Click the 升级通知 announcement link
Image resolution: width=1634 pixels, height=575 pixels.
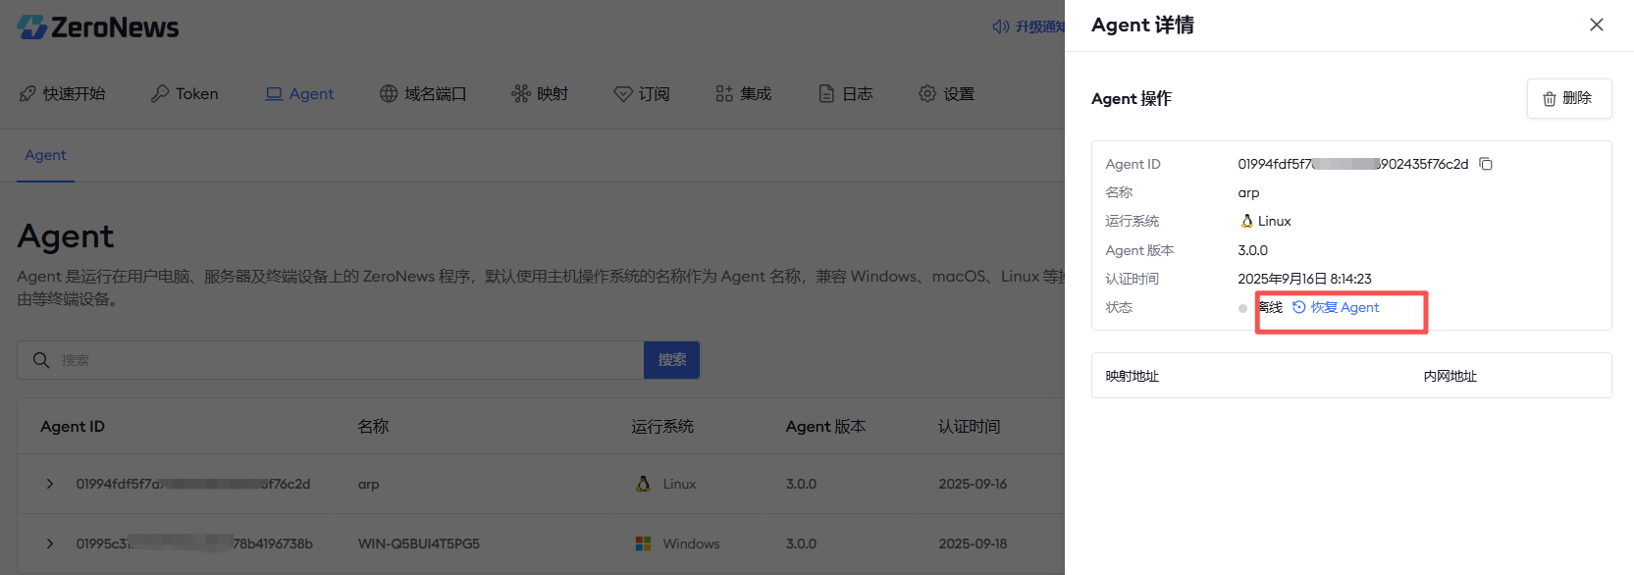click(x=1028, y=26)
